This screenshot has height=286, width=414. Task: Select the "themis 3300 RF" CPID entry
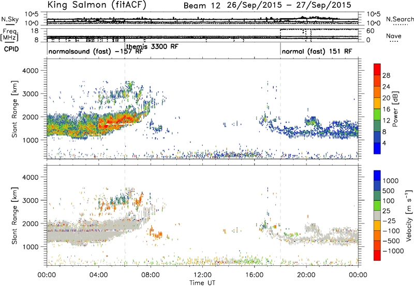(x=152, y=46)
